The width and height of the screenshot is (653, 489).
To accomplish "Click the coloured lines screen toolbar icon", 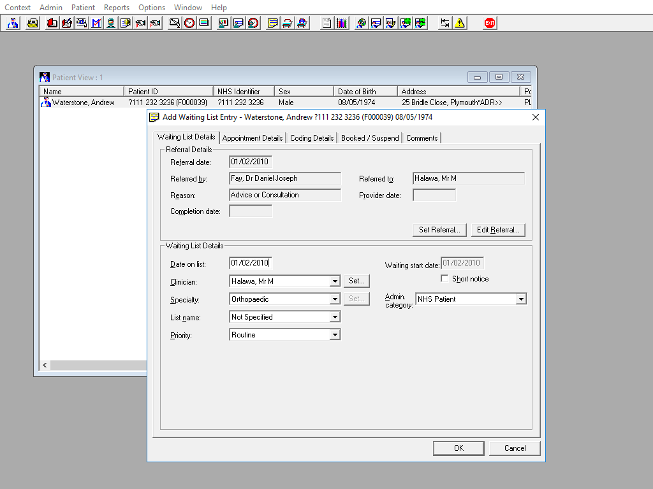I will click(203, 23).
